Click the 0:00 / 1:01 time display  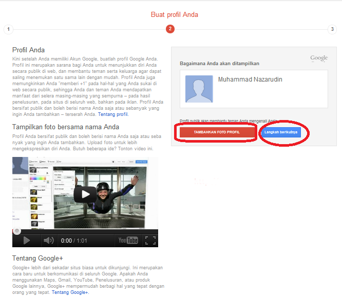point(74,241)
